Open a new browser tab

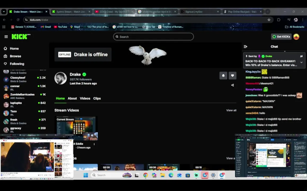coord(267,12)
